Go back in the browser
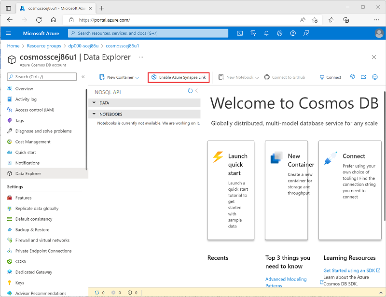Screen dimensions: 386x297 tap(10, 20)
